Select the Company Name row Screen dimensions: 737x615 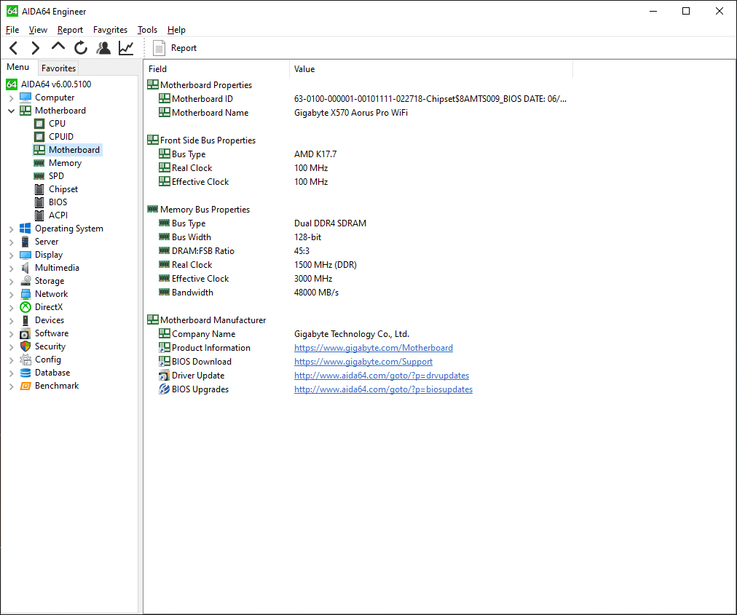pyautogui.click(x=358, y=334)
